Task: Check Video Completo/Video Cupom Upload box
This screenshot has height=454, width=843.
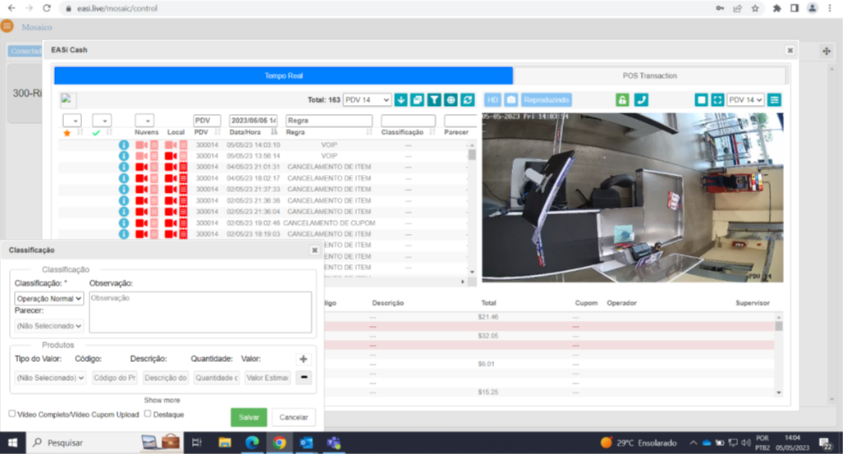Action: [x=12, y=414]
